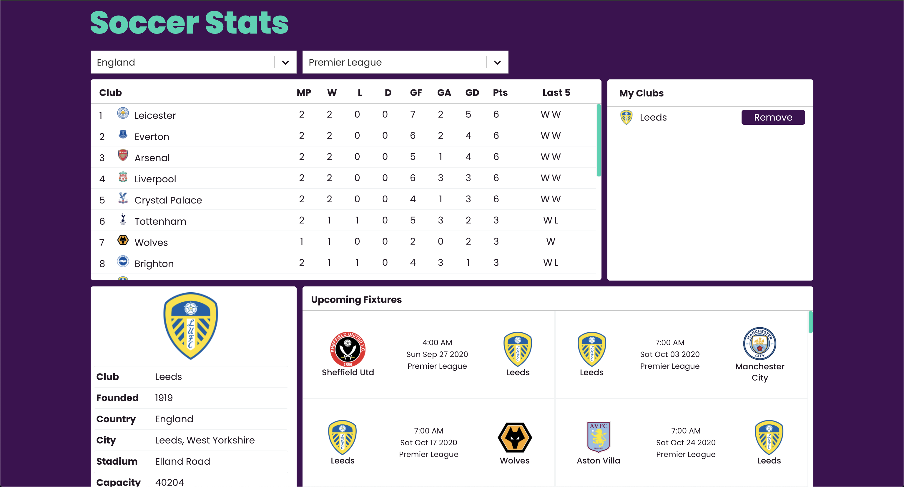The width and height of the screenshot is (904, 487).
Task: Click the Leicester club crest in standings
Action: [123, 113]
